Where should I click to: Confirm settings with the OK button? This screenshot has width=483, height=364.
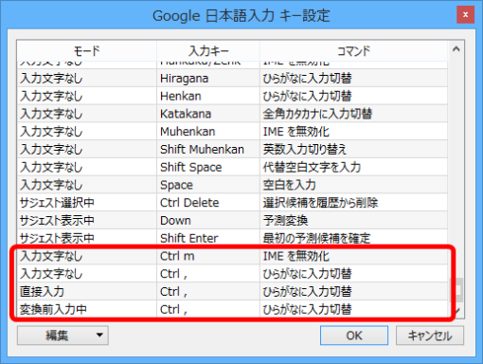pos(354,336)
